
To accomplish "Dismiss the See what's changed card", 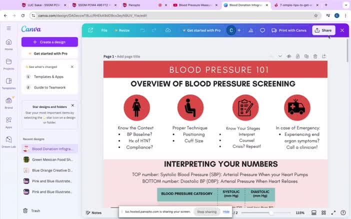I will [72, 66].
